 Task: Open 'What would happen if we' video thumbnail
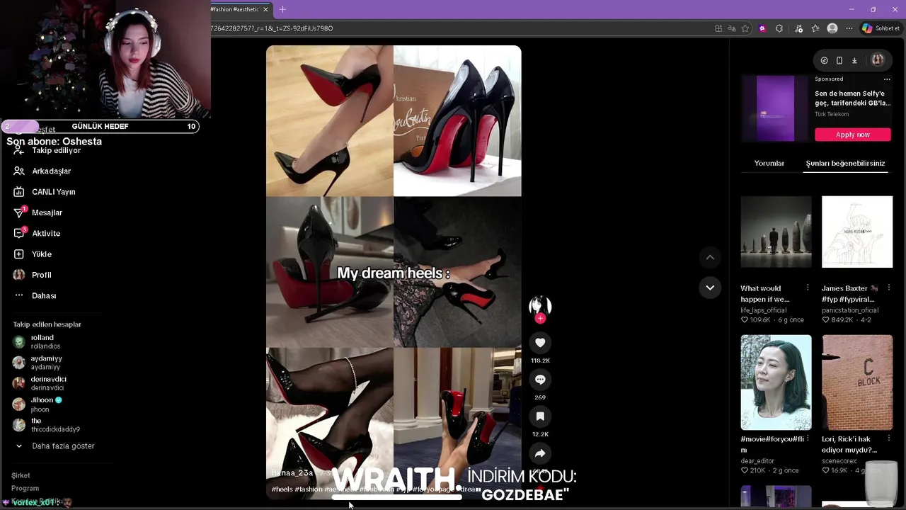coord(776,232)
